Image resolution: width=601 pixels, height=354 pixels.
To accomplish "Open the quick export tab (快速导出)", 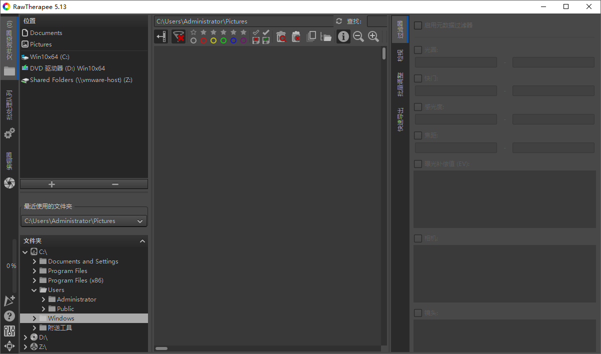I will click(400, 119).
